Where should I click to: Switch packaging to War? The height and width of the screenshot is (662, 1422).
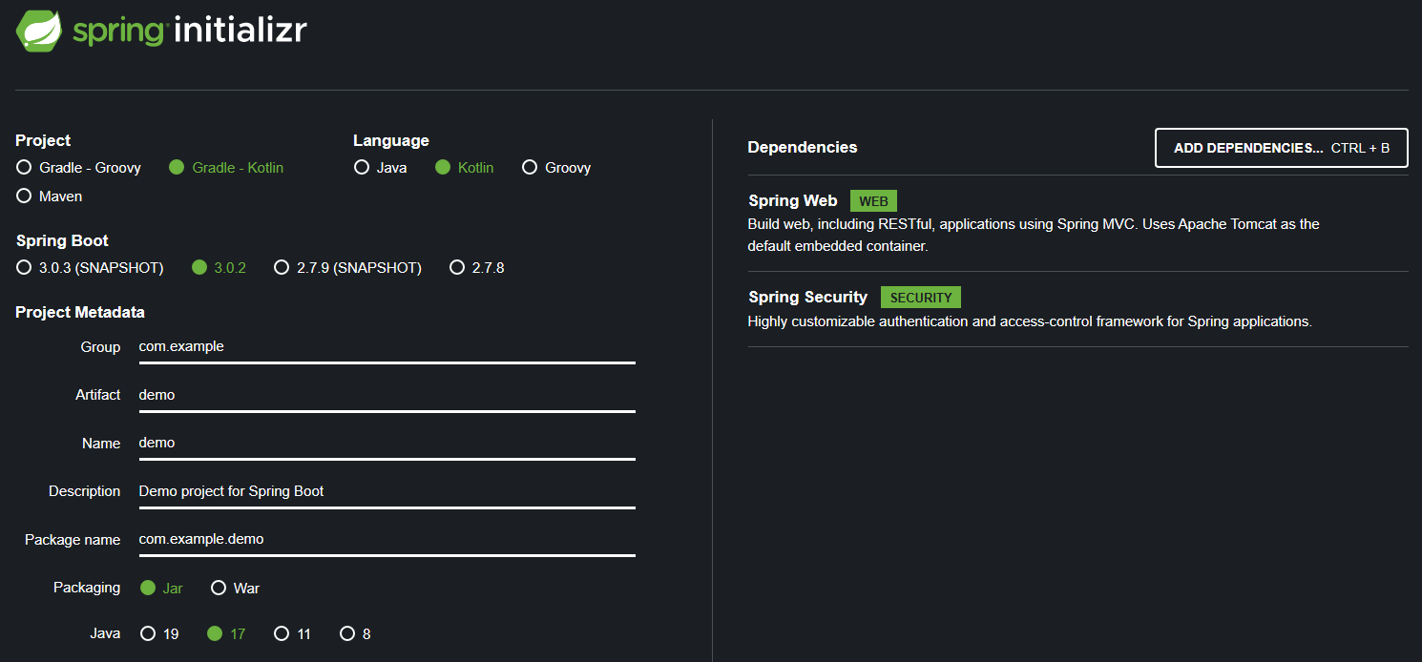tap(219, 588)
